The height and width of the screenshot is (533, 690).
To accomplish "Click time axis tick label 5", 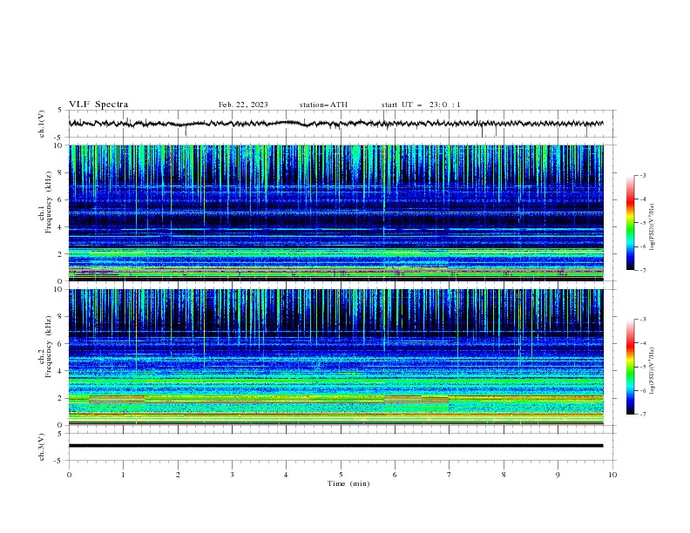I will (341, 475).
